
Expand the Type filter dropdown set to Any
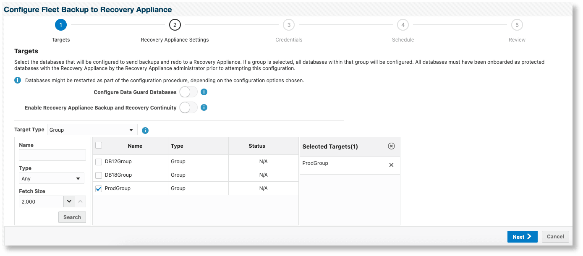(x=52, y=178)
